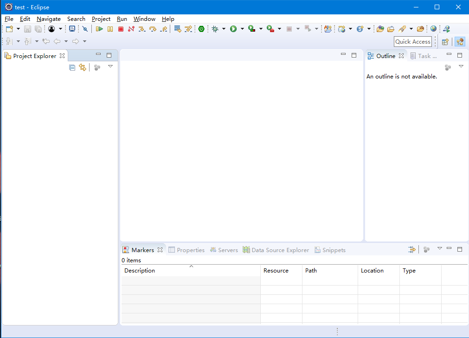
Task: Click the black circle person icon
Action: tap(51, 29)
